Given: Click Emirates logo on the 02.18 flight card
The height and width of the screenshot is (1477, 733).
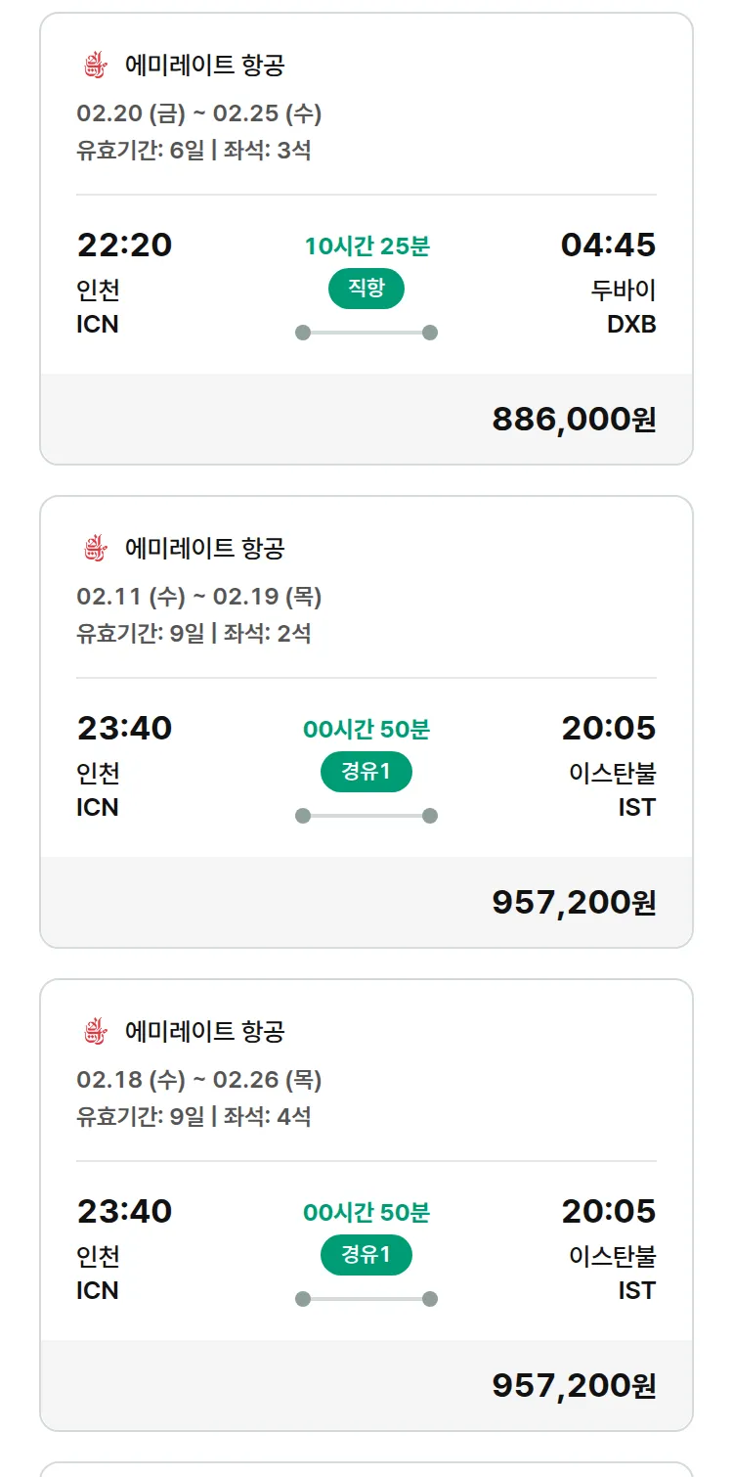Looking at the screenshot, I should [95, 1031].
